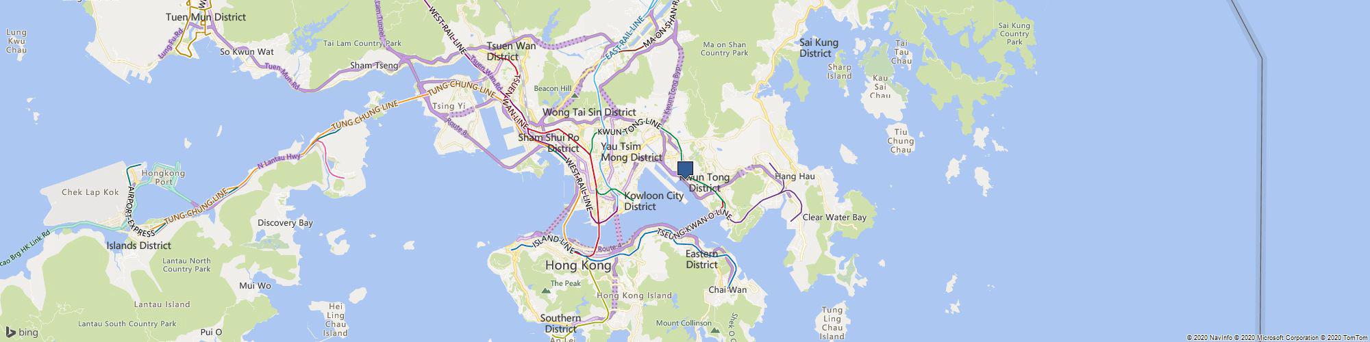
Task: Click the blue square map marker
Action: coord(685,169)
